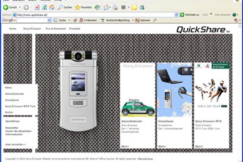Click the Links toolbar label
Viewport: 243px width, 162px height.
pos(205,15)
